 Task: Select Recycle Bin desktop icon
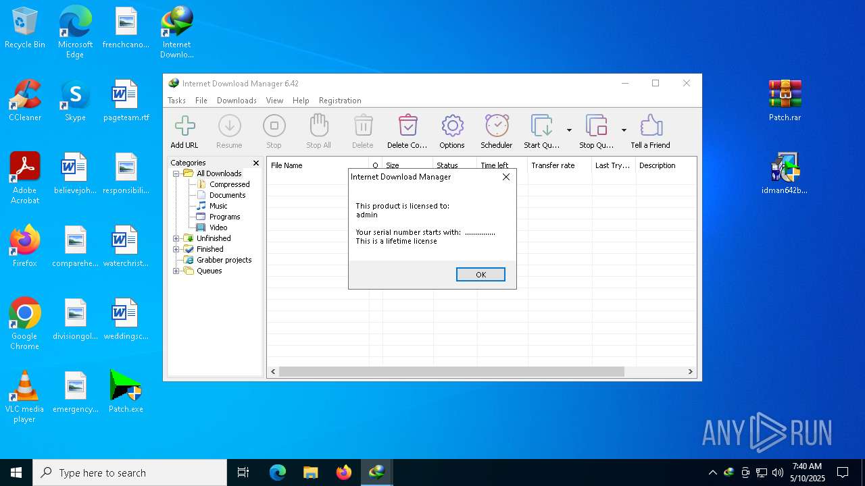coord(25,28)
